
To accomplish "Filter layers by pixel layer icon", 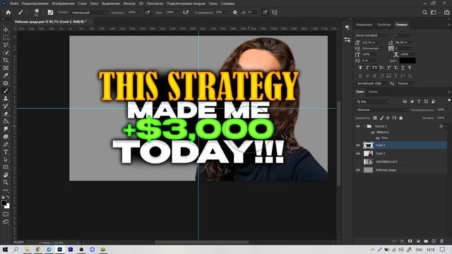I will pos(405,102).
